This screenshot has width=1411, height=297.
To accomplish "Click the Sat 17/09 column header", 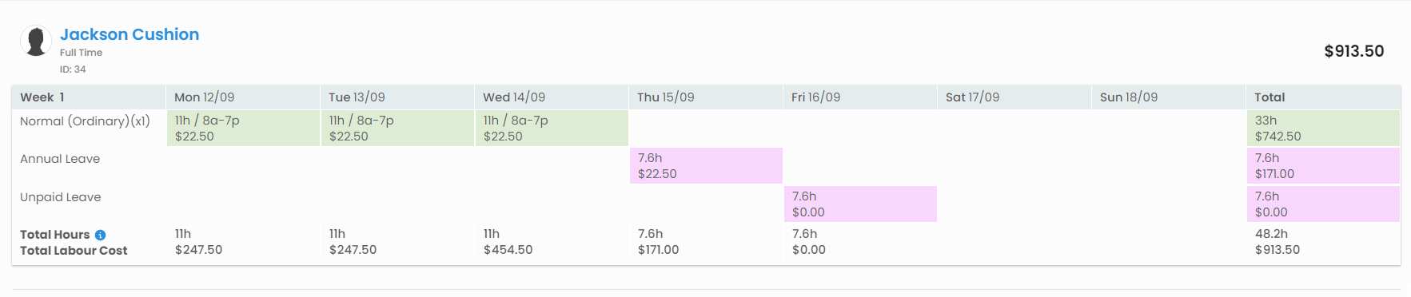I will [x=972, y=97].
